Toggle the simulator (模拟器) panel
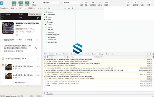This screenshot has width=154, height=97. tap(14, 3)
